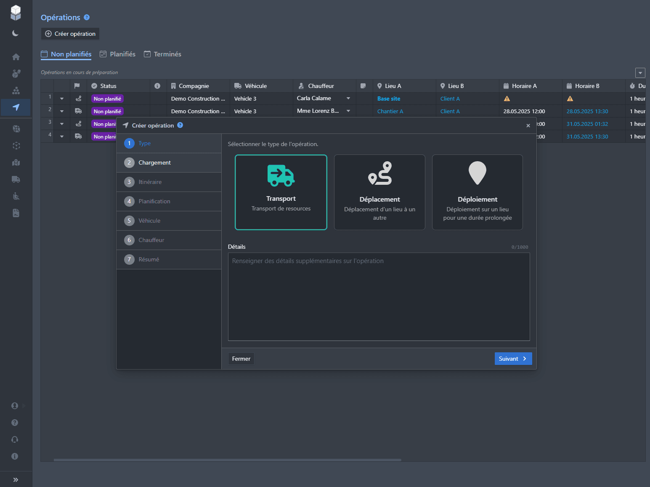The height and width of the screenshot is (487, 650).
Task: Select the Transport operation type card
Action: [x=281, y=192]
